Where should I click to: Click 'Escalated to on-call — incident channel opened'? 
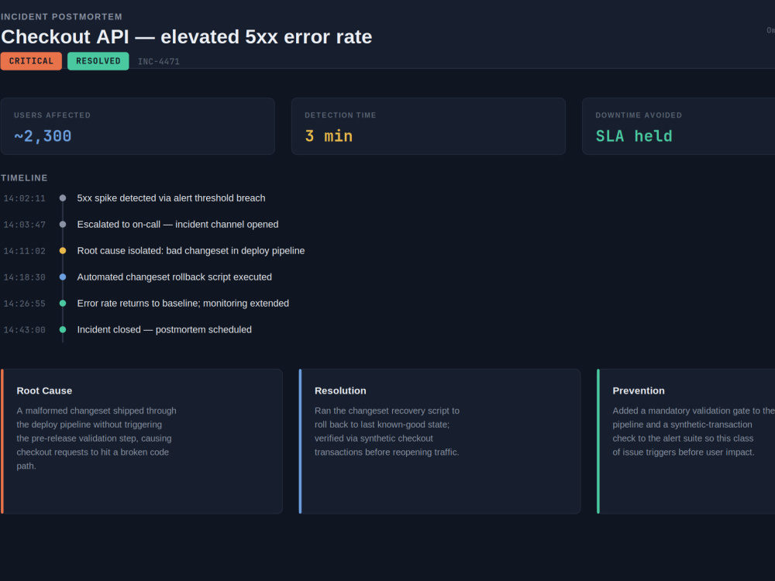tap(177, 225)
